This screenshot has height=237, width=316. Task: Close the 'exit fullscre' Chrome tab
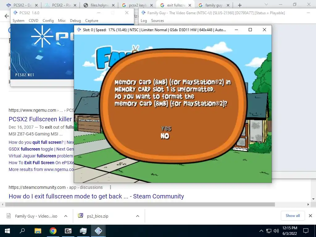pyautogui.click(x=190, y=5)
